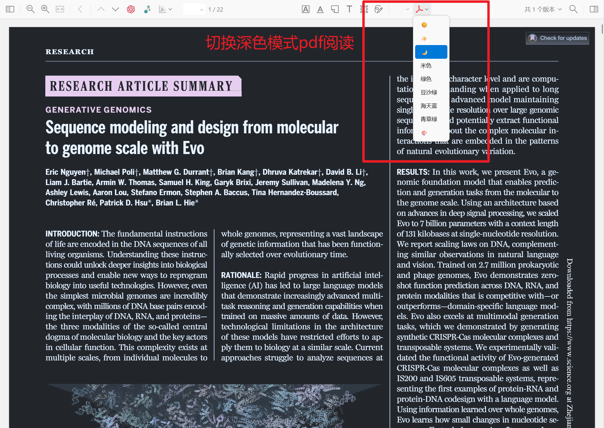This screenshot has height=428, width=604.
Task: Select the eraser drawing tool
Action: point(378,9)
